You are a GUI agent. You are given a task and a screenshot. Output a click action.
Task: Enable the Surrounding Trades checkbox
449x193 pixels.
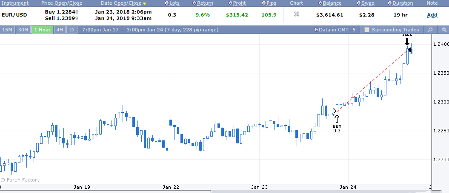[x=367, y=30]
